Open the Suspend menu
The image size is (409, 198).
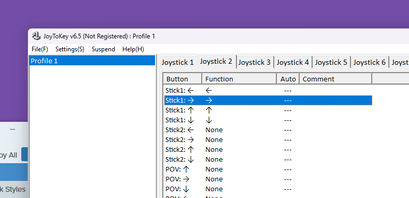[103, 49]
